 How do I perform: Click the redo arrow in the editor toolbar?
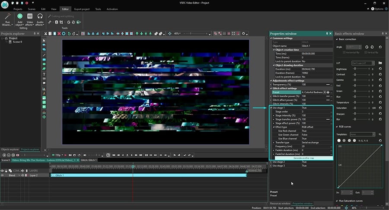point(73,33)
